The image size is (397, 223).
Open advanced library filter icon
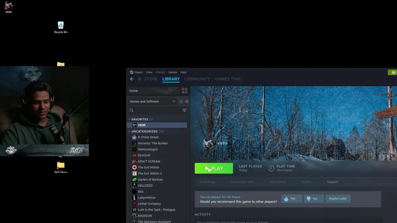click(x=185, y=110)
